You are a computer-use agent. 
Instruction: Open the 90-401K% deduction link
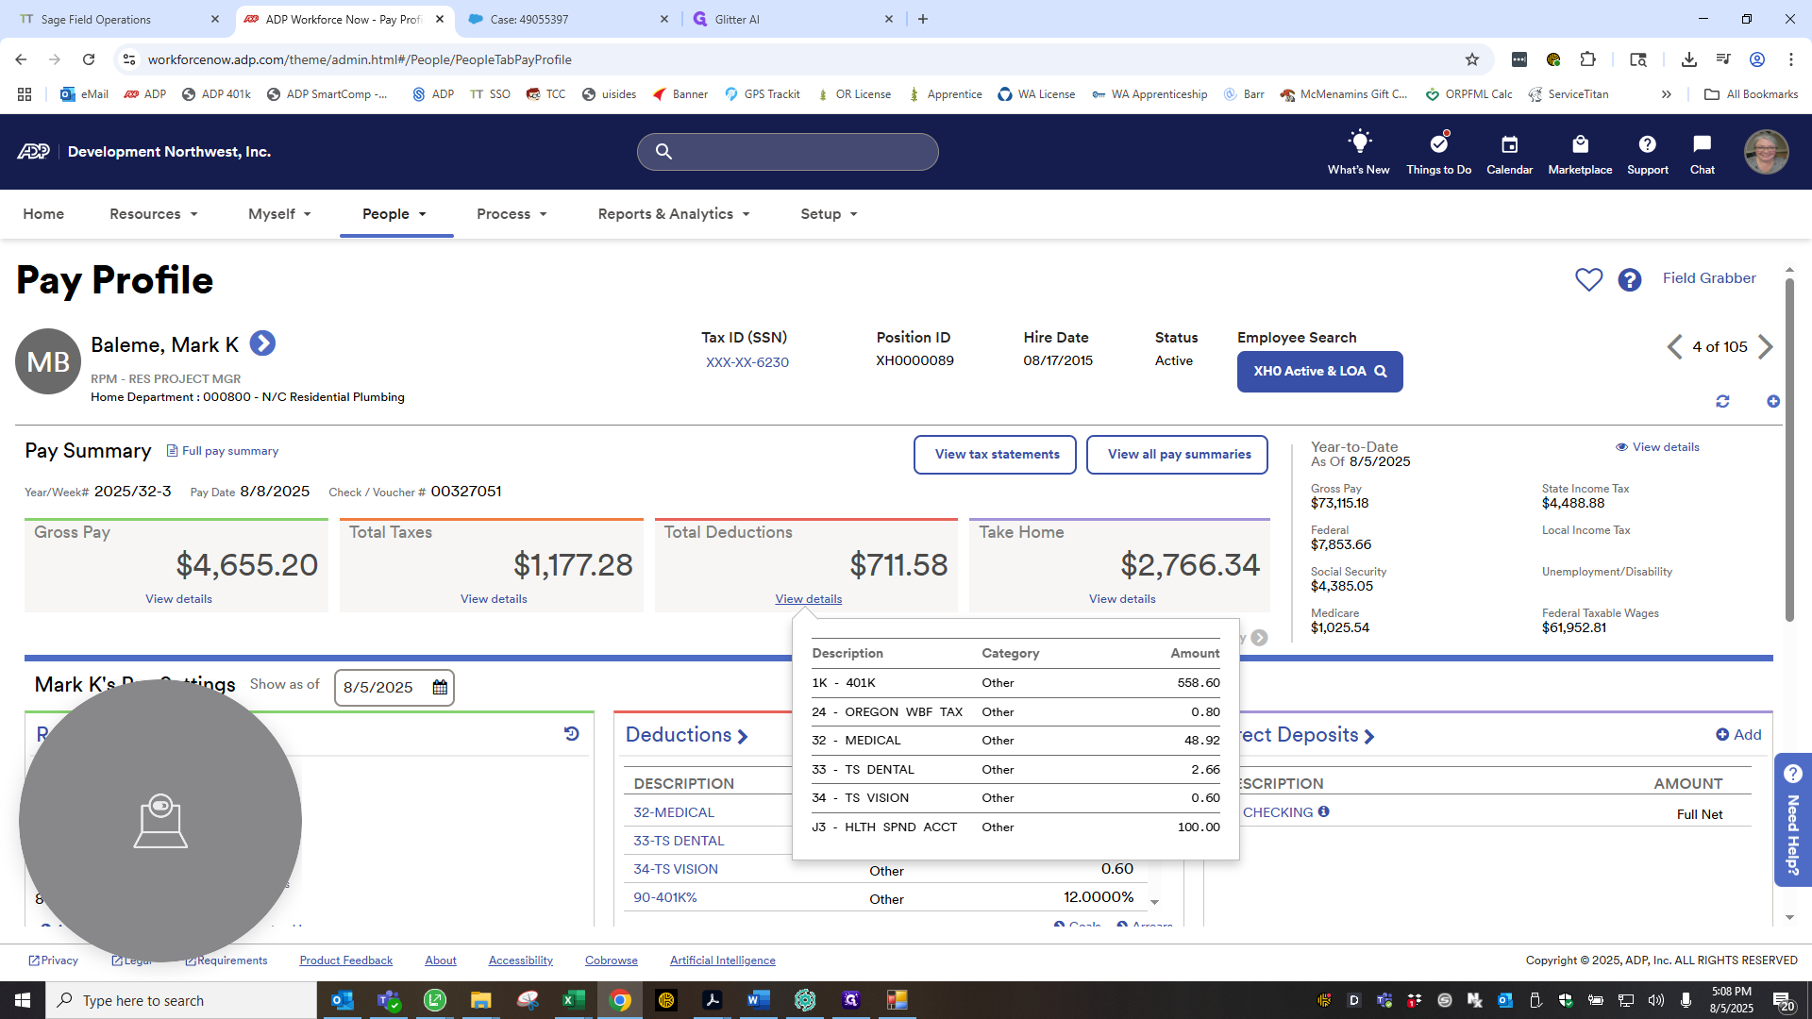tap(665, 897)
